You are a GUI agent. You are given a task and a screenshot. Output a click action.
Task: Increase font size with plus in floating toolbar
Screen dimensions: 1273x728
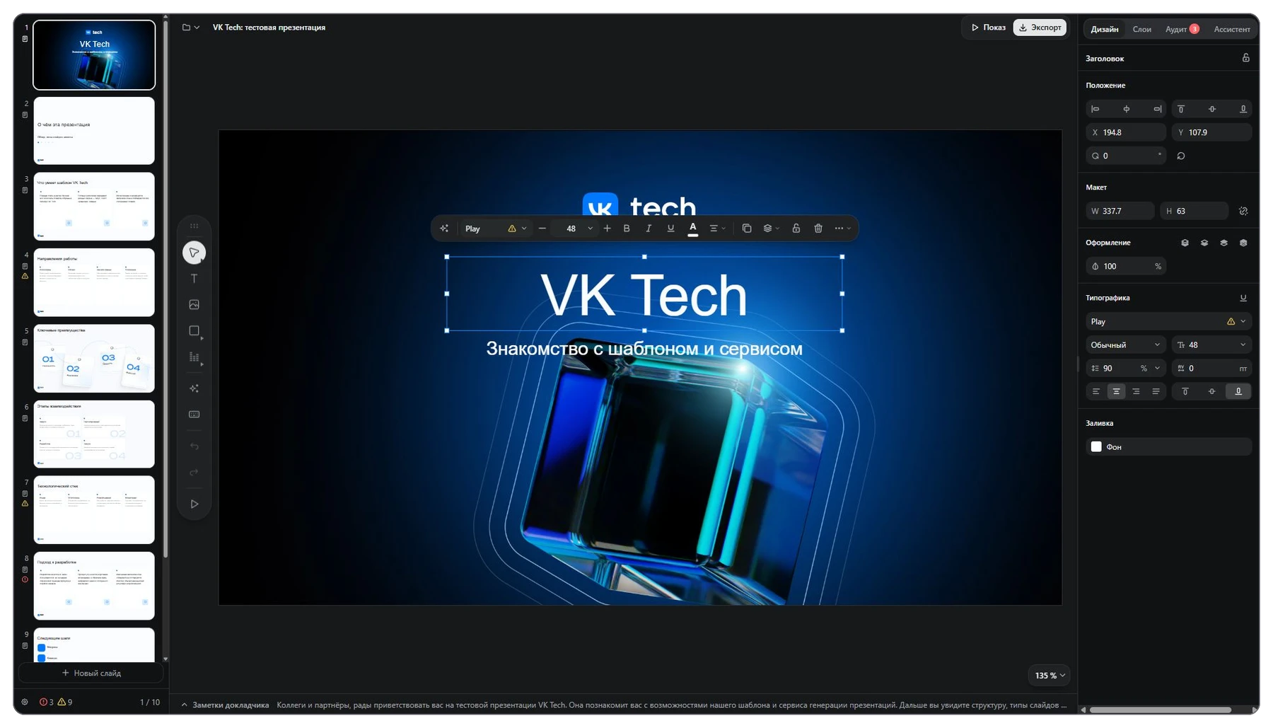click(x=607, y=229)
